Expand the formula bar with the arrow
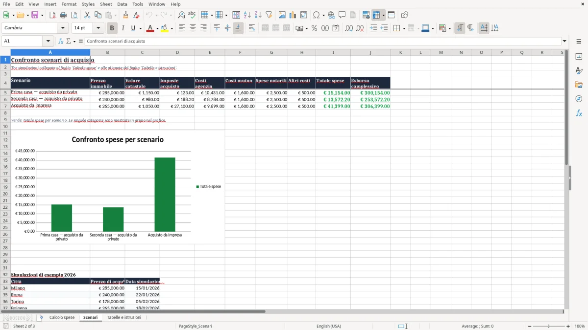This screenshot has width=588, height=330. pyautogui.click(x=564, y=41)
